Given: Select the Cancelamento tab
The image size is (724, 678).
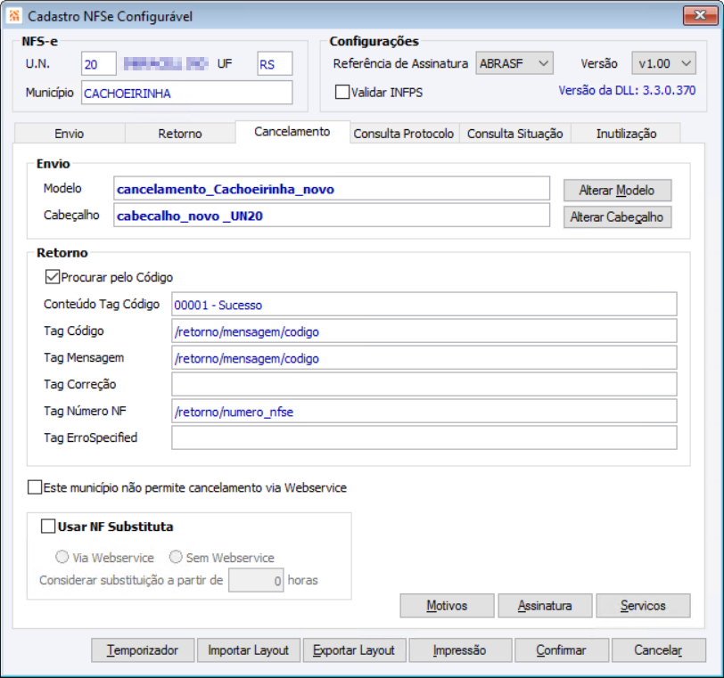Looking at the screenshot, I should [x=292, y=132].
